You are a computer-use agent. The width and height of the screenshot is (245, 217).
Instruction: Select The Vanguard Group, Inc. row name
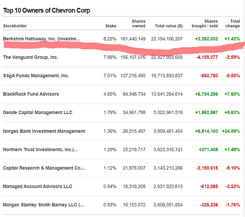(x=31, y=57)
